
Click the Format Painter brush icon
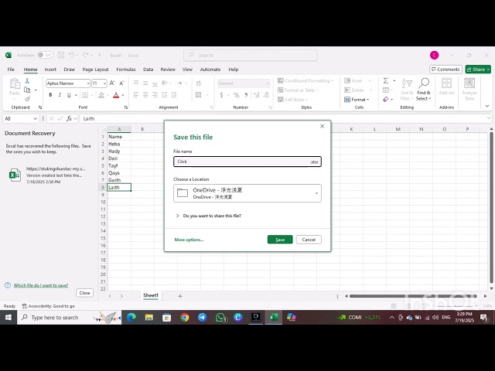click(27, 99)
